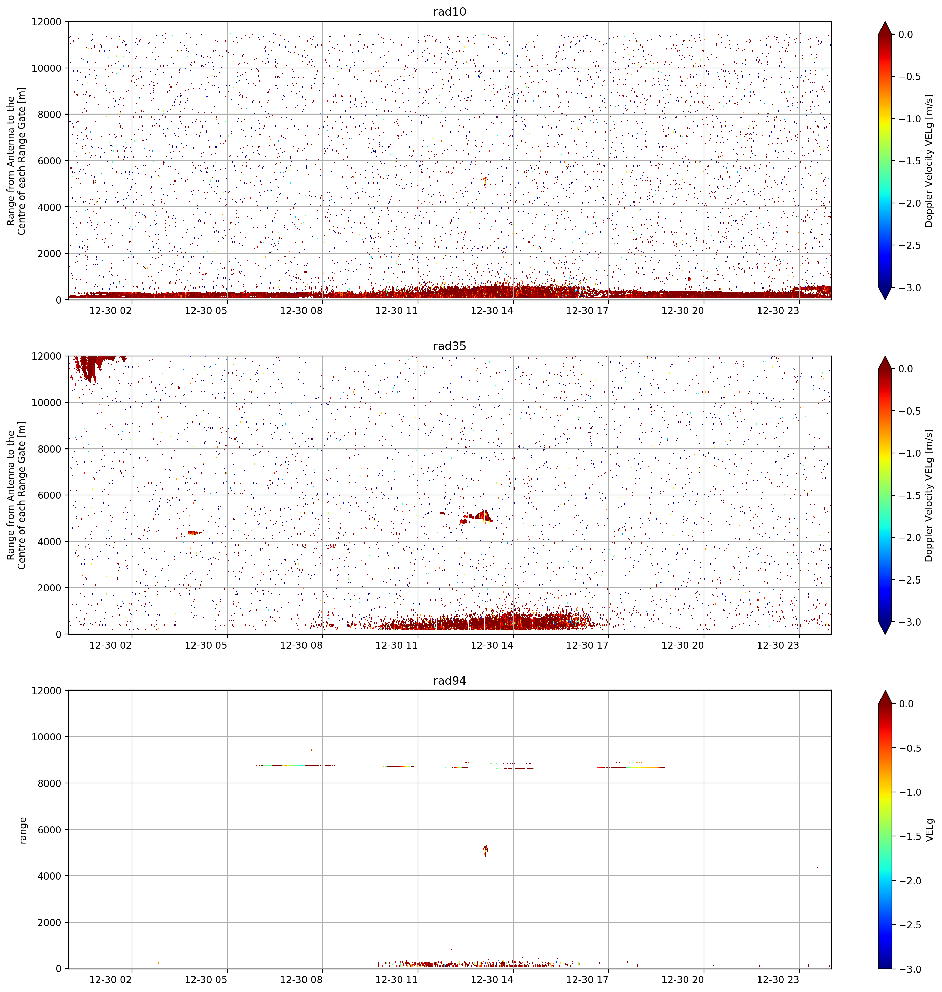Click rad35 y-axis label Range from Antenna
The image size is (942, 992).
point(16,495)
